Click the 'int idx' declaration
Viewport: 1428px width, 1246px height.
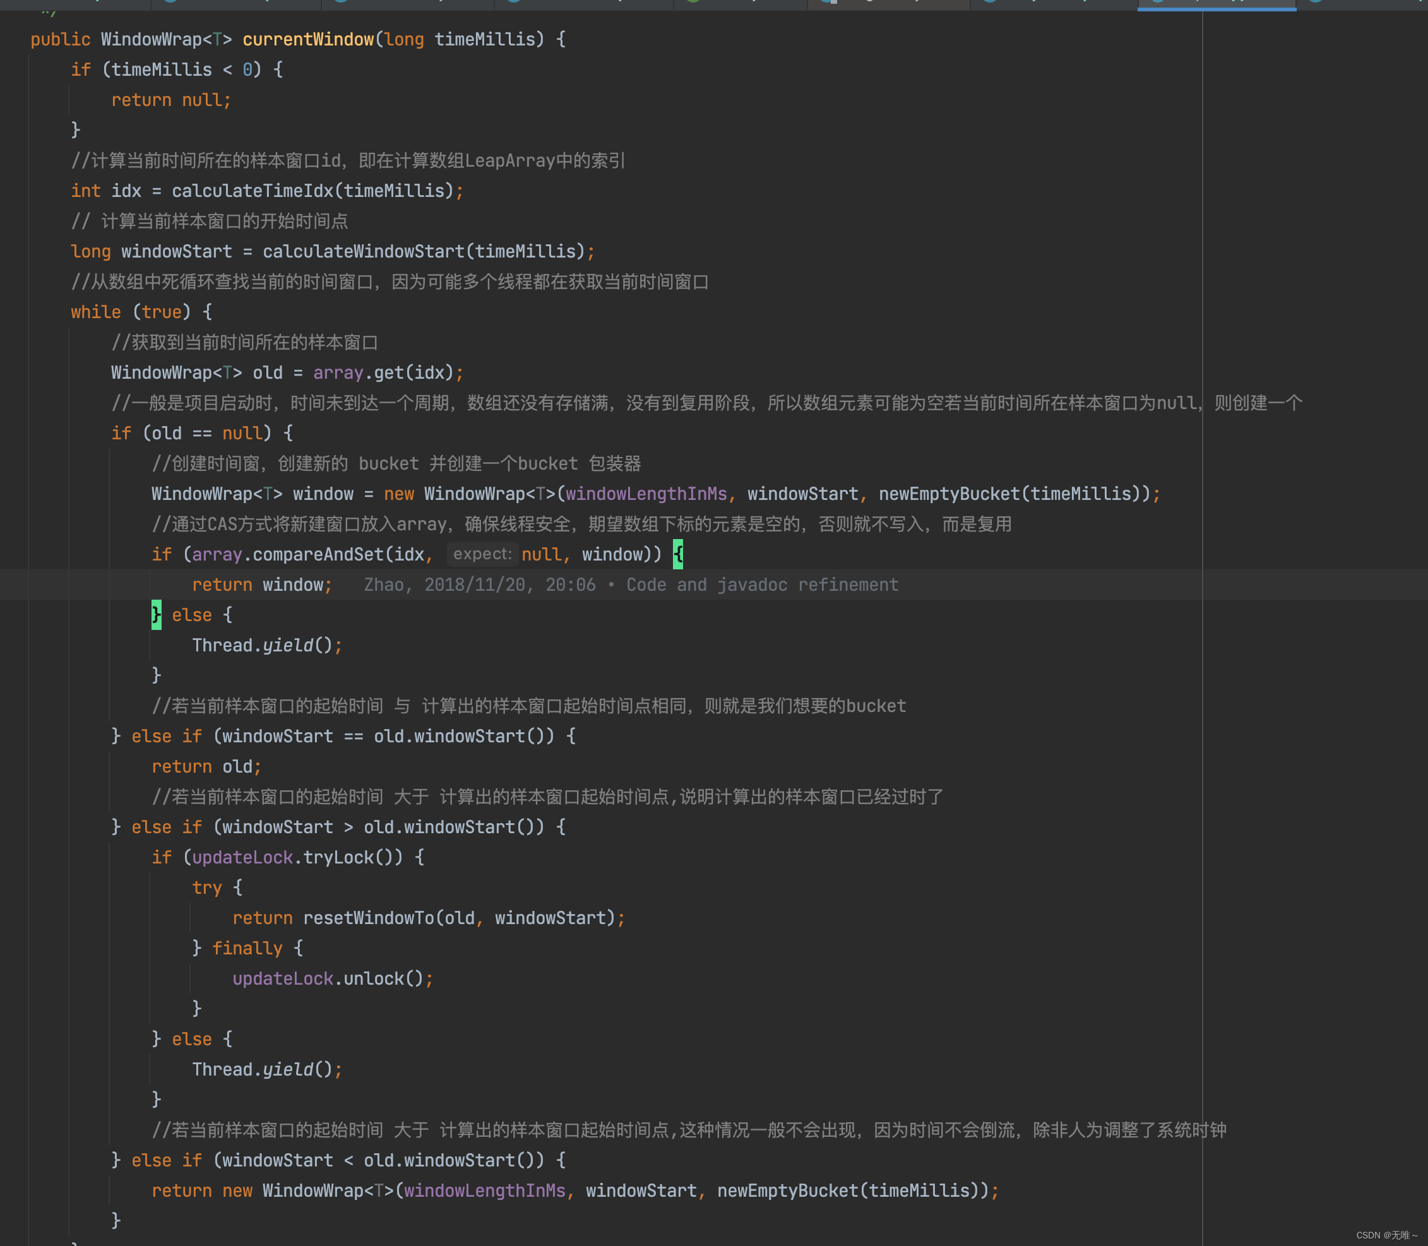tap(106, 191)
